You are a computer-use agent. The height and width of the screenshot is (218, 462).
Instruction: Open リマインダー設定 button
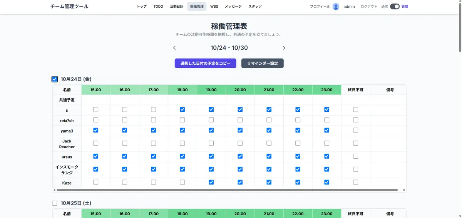(262, 63)
